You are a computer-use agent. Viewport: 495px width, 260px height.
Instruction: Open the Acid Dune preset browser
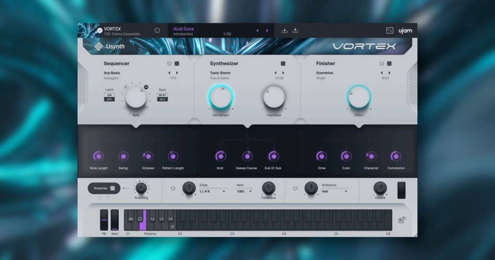(x=208, y=31)
